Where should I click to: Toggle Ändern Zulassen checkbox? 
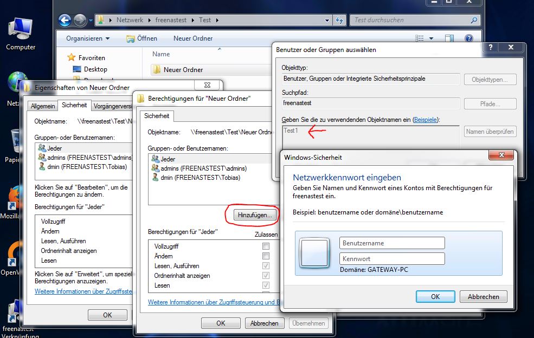point(266,256)
